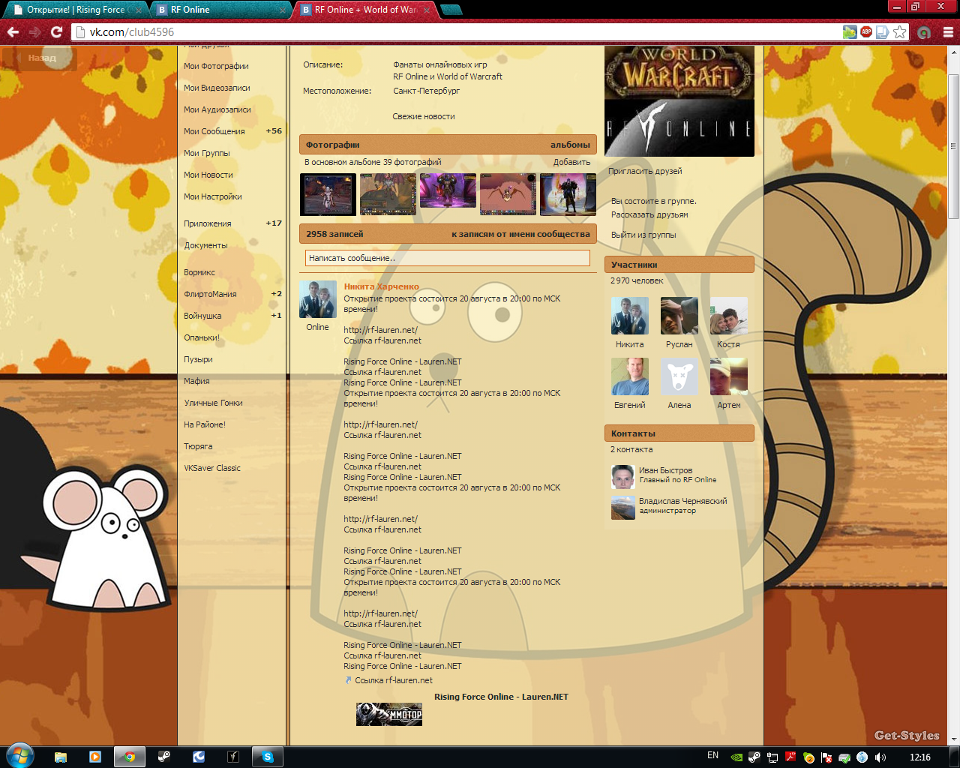Image resolution: width=960 pixels, height=768 pixels.
Task: Open Windows Explorer from the taskbar
Action: point(61,757)
